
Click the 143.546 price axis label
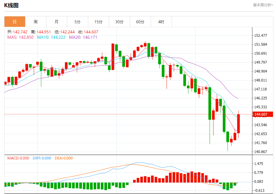pos(260,125)
